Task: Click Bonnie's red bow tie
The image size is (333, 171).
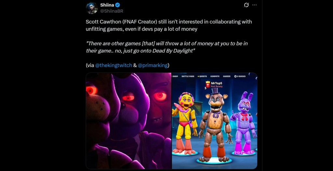Action: click(244, 116)
